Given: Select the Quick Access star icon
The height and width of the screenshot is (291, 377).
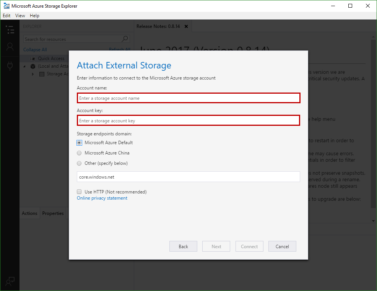Looking at the screenshot, I should pos(32,59).
